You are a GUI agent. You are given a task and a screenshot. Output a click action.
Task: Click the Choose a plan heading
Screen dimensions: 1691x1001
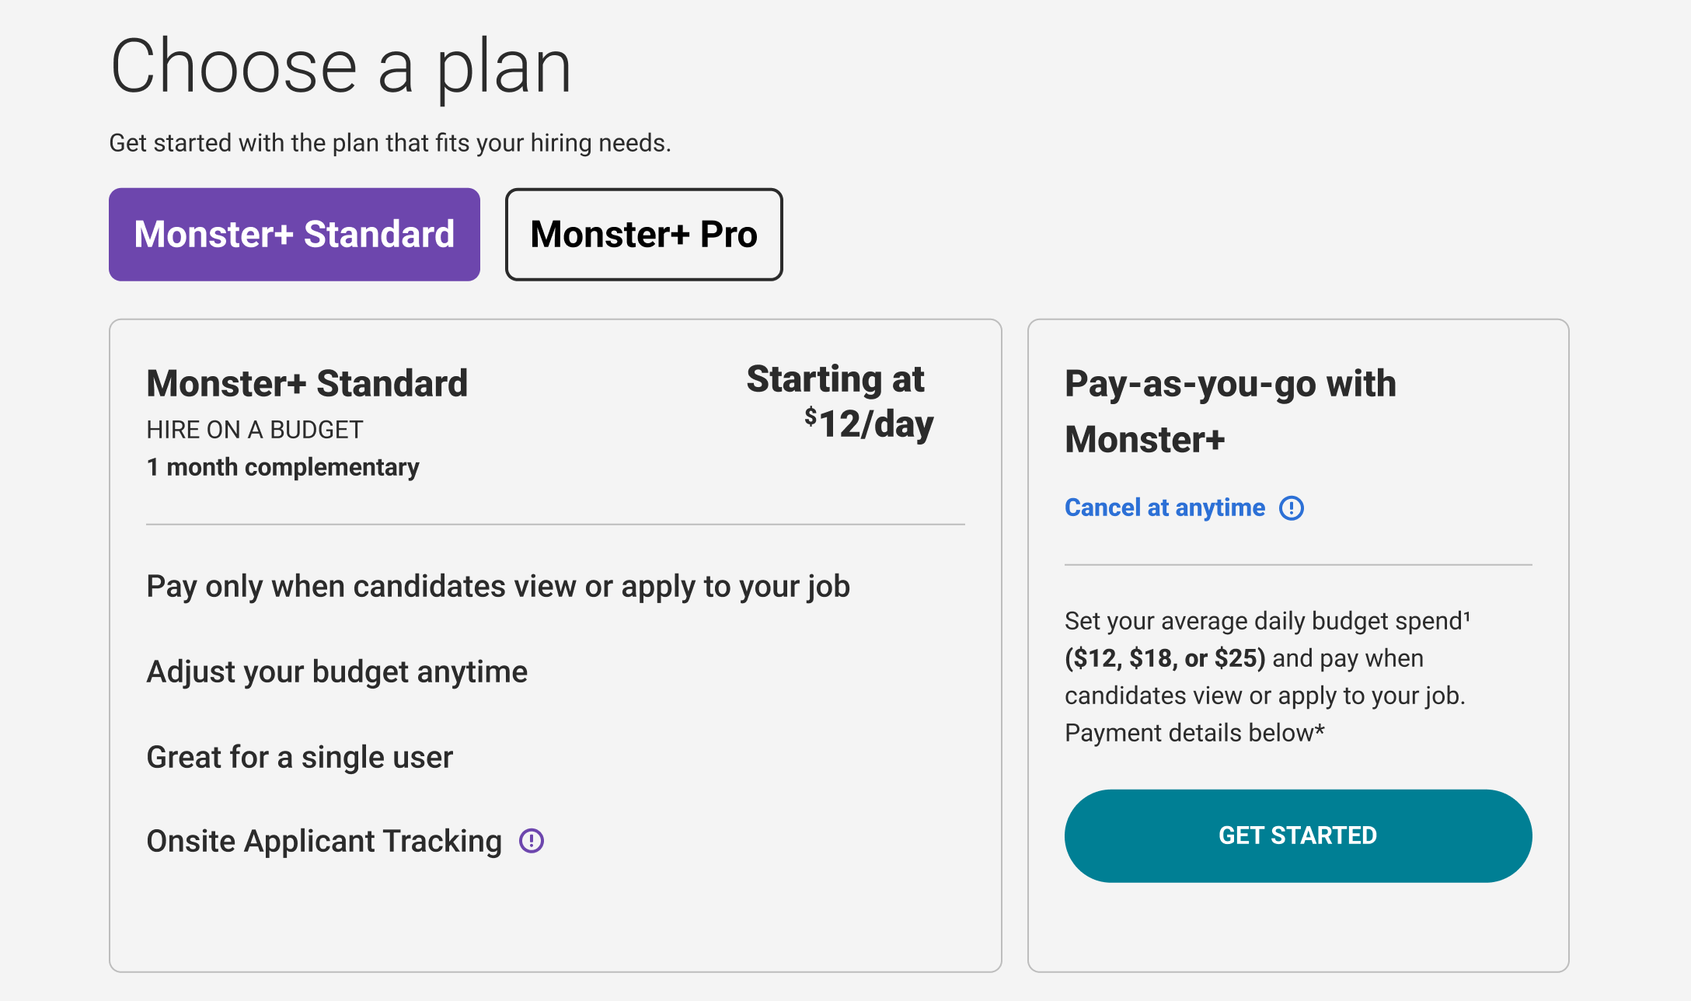tap(341, 68)
